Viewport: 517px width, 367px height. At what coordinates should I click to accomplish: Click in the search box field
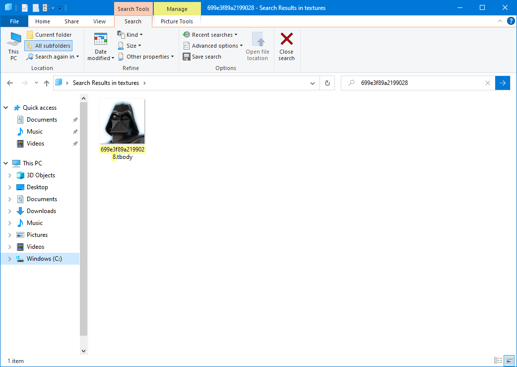pyautogui.click(x=418, y=83)
